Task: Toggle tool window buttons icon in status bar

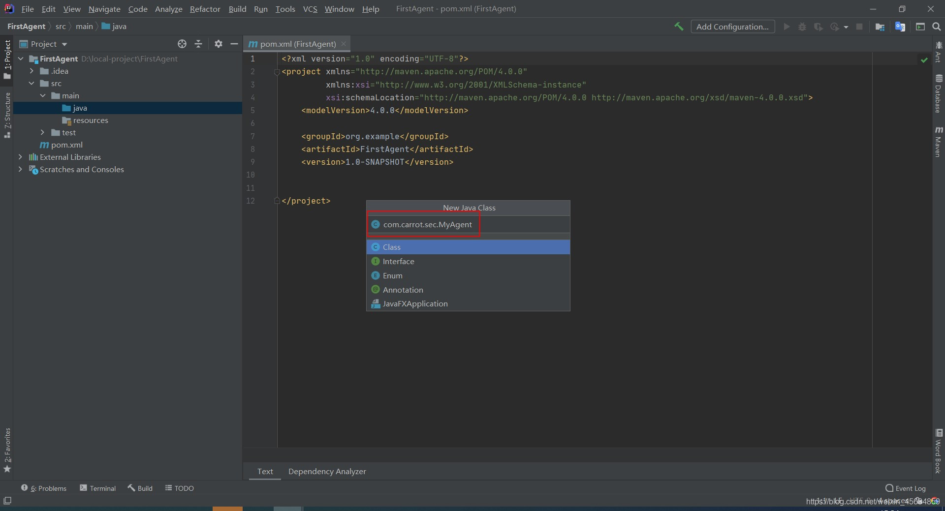Action: pos(7,501)
